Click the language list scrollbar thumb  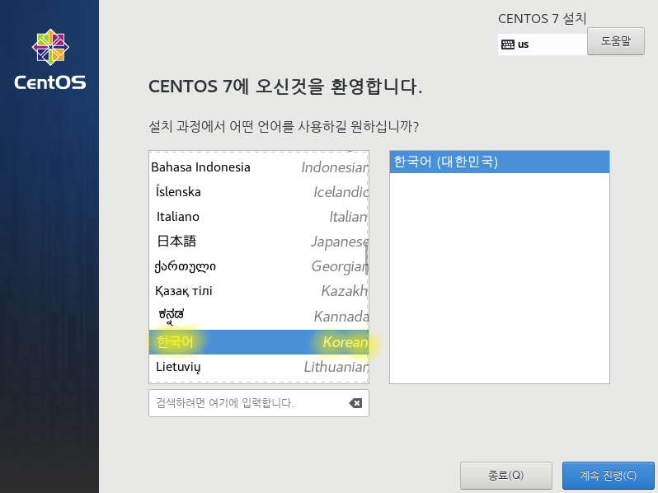click(x=366, y=261)
